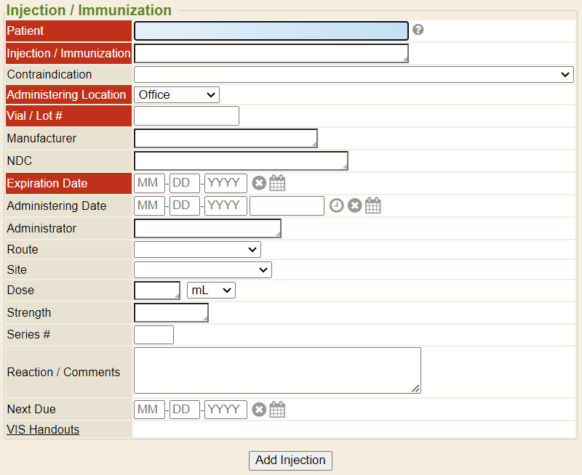This screenshot has width=582, height=475.
Task: Open the Administering Date calendar picker
Action: click(373, 206)
